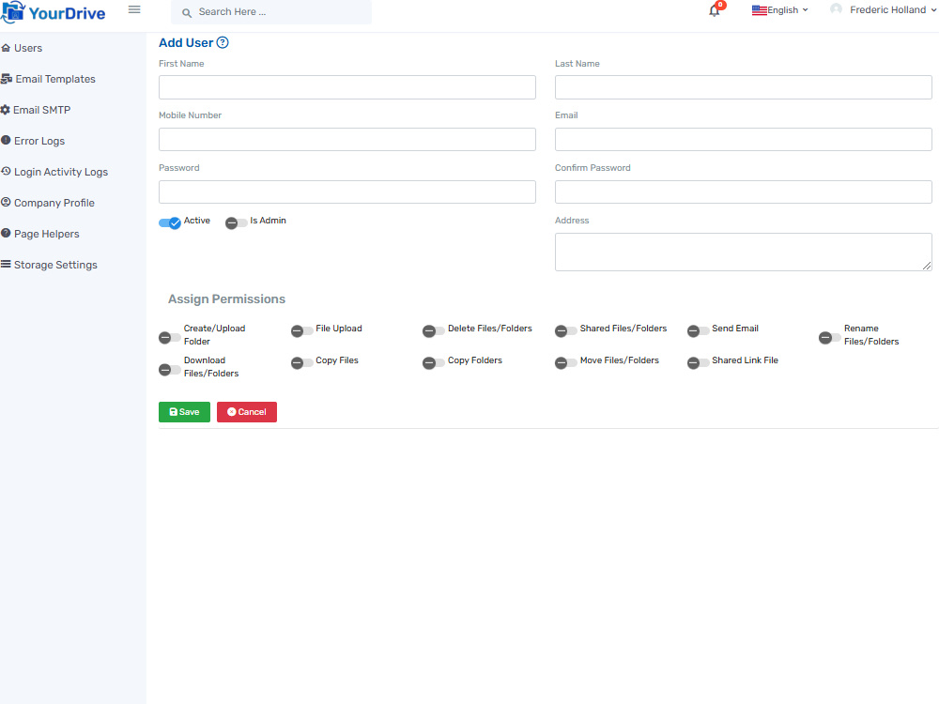The height and width of the screenshot is (704, 939).
Task: Click into the Last Name field
Action: click(x=743, y=87)
